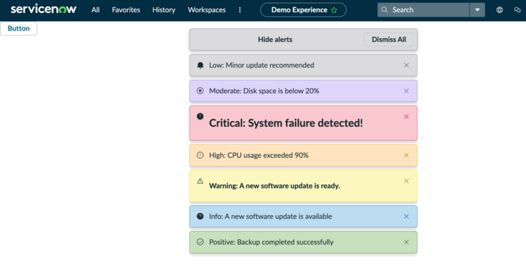Click text 'Low: Minor update recommended'
526x265 pixels.
tap(262, 66)
